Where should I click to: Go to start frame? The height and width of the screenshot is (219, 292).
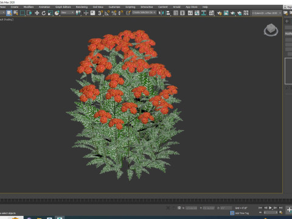coord(260,207)
